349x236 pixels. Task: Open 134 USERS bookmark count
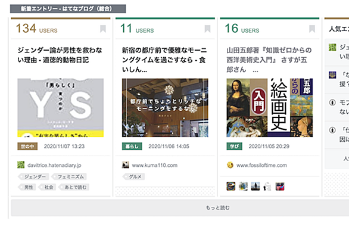point(37,29)
